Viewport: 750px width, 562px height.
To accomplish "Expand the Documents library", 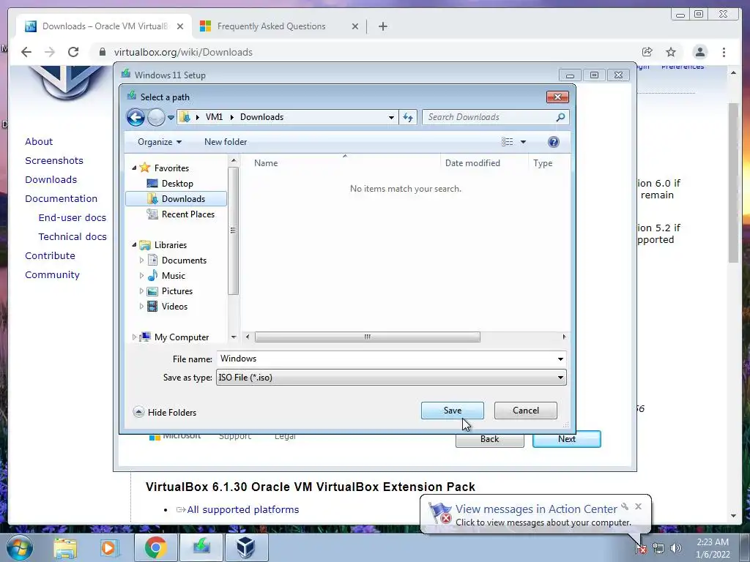I will (141, 261).
